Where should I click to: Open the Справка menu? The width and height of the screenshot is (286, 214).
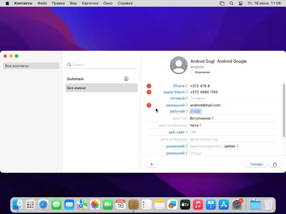click(x=125, y=3)
